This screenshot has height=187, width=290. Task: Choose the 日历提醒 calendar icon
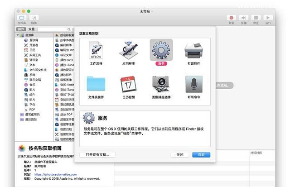pos(129,84)
